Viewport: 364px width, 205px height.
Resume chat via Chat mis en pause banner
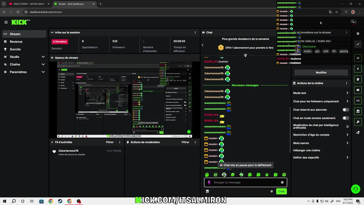pos(246,165)
